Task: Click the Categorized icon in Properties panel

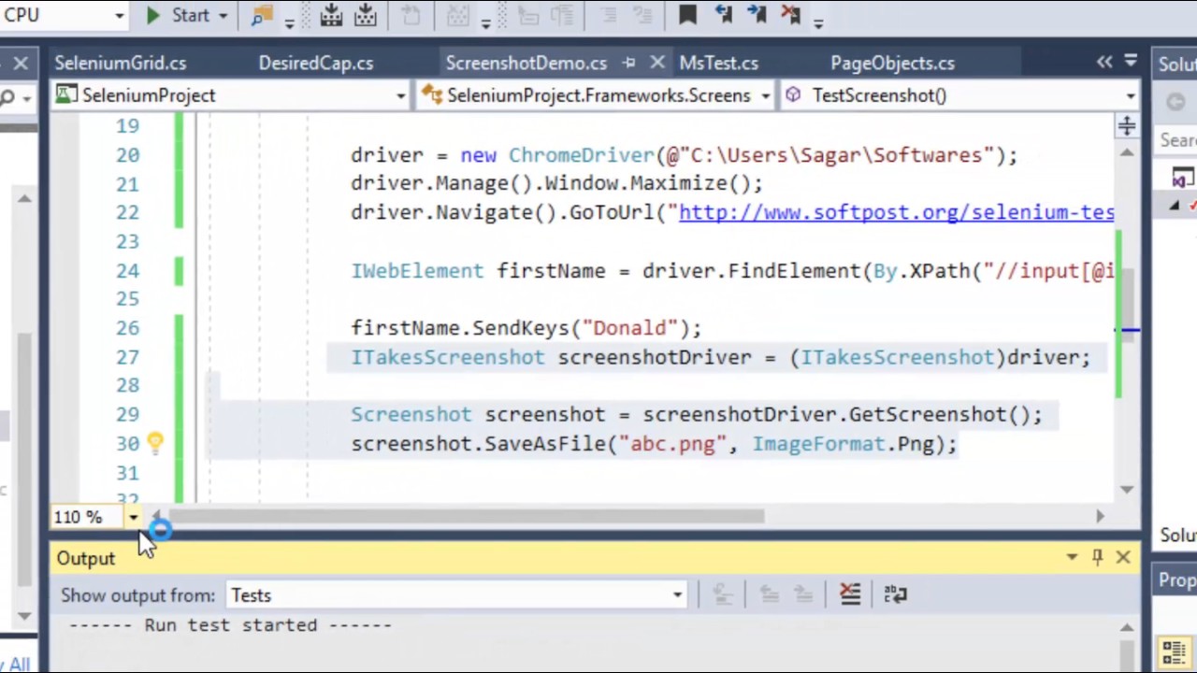Action: pos(1174,651)
